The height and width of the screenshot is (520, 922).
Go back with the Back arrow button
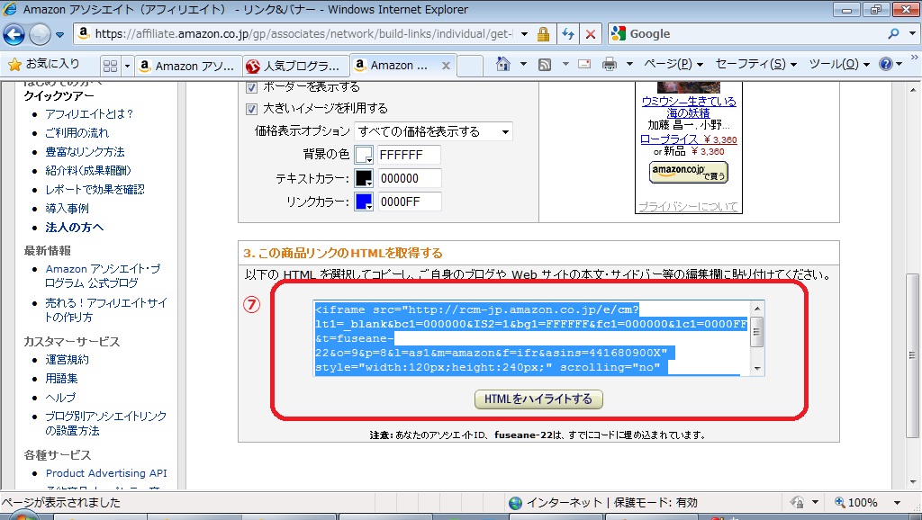click(x=14, y=35)
